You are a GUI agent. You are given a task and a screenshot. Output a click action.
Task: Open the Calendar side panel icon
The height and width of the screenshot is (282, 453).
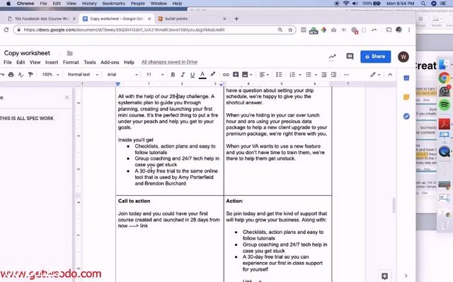click(406, 78)
